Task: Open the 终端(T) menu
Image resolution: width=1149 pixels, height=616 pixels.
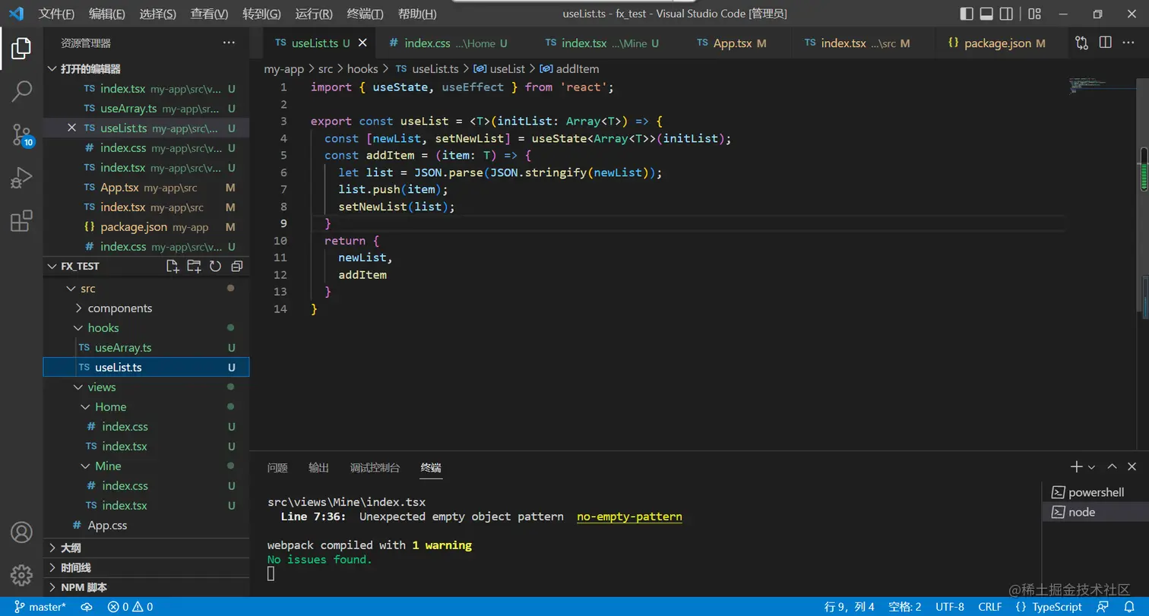Action: [365, 14]
